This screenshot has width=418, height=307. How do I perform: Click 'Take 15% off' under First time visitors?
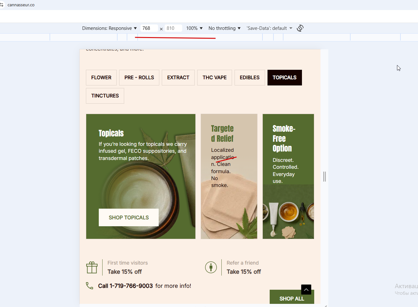coord(124,272)
